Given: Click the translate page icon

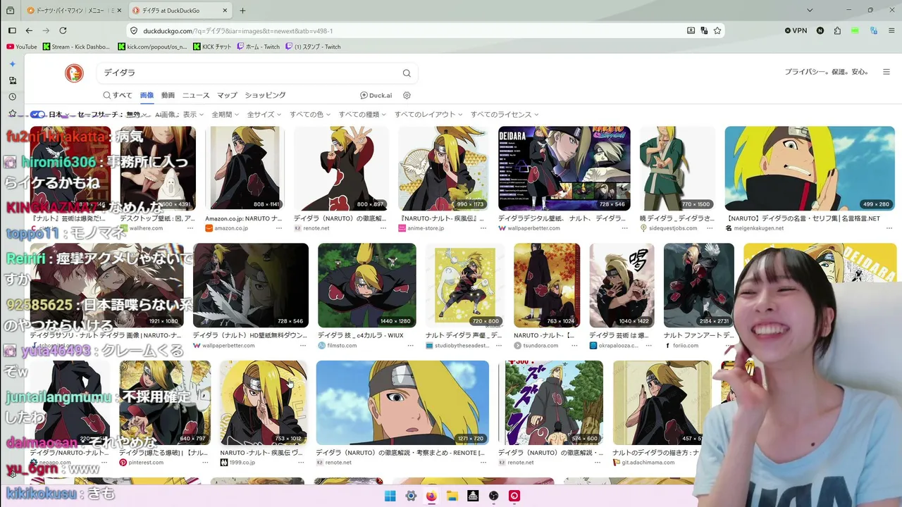Looking at the screenshot, I should click(x=704, y=31).
